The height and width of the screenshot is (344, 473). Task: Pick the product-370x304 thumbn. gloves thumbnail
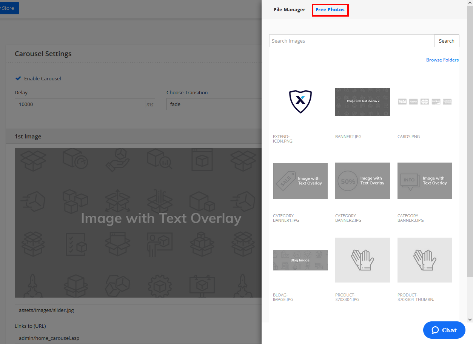(x=425, y=260)
